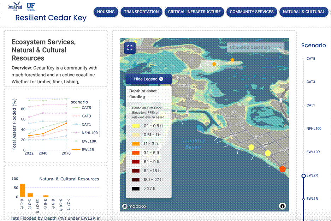Click the Sea Grant logo
This screenshot has width=331, height=221.
15,6
